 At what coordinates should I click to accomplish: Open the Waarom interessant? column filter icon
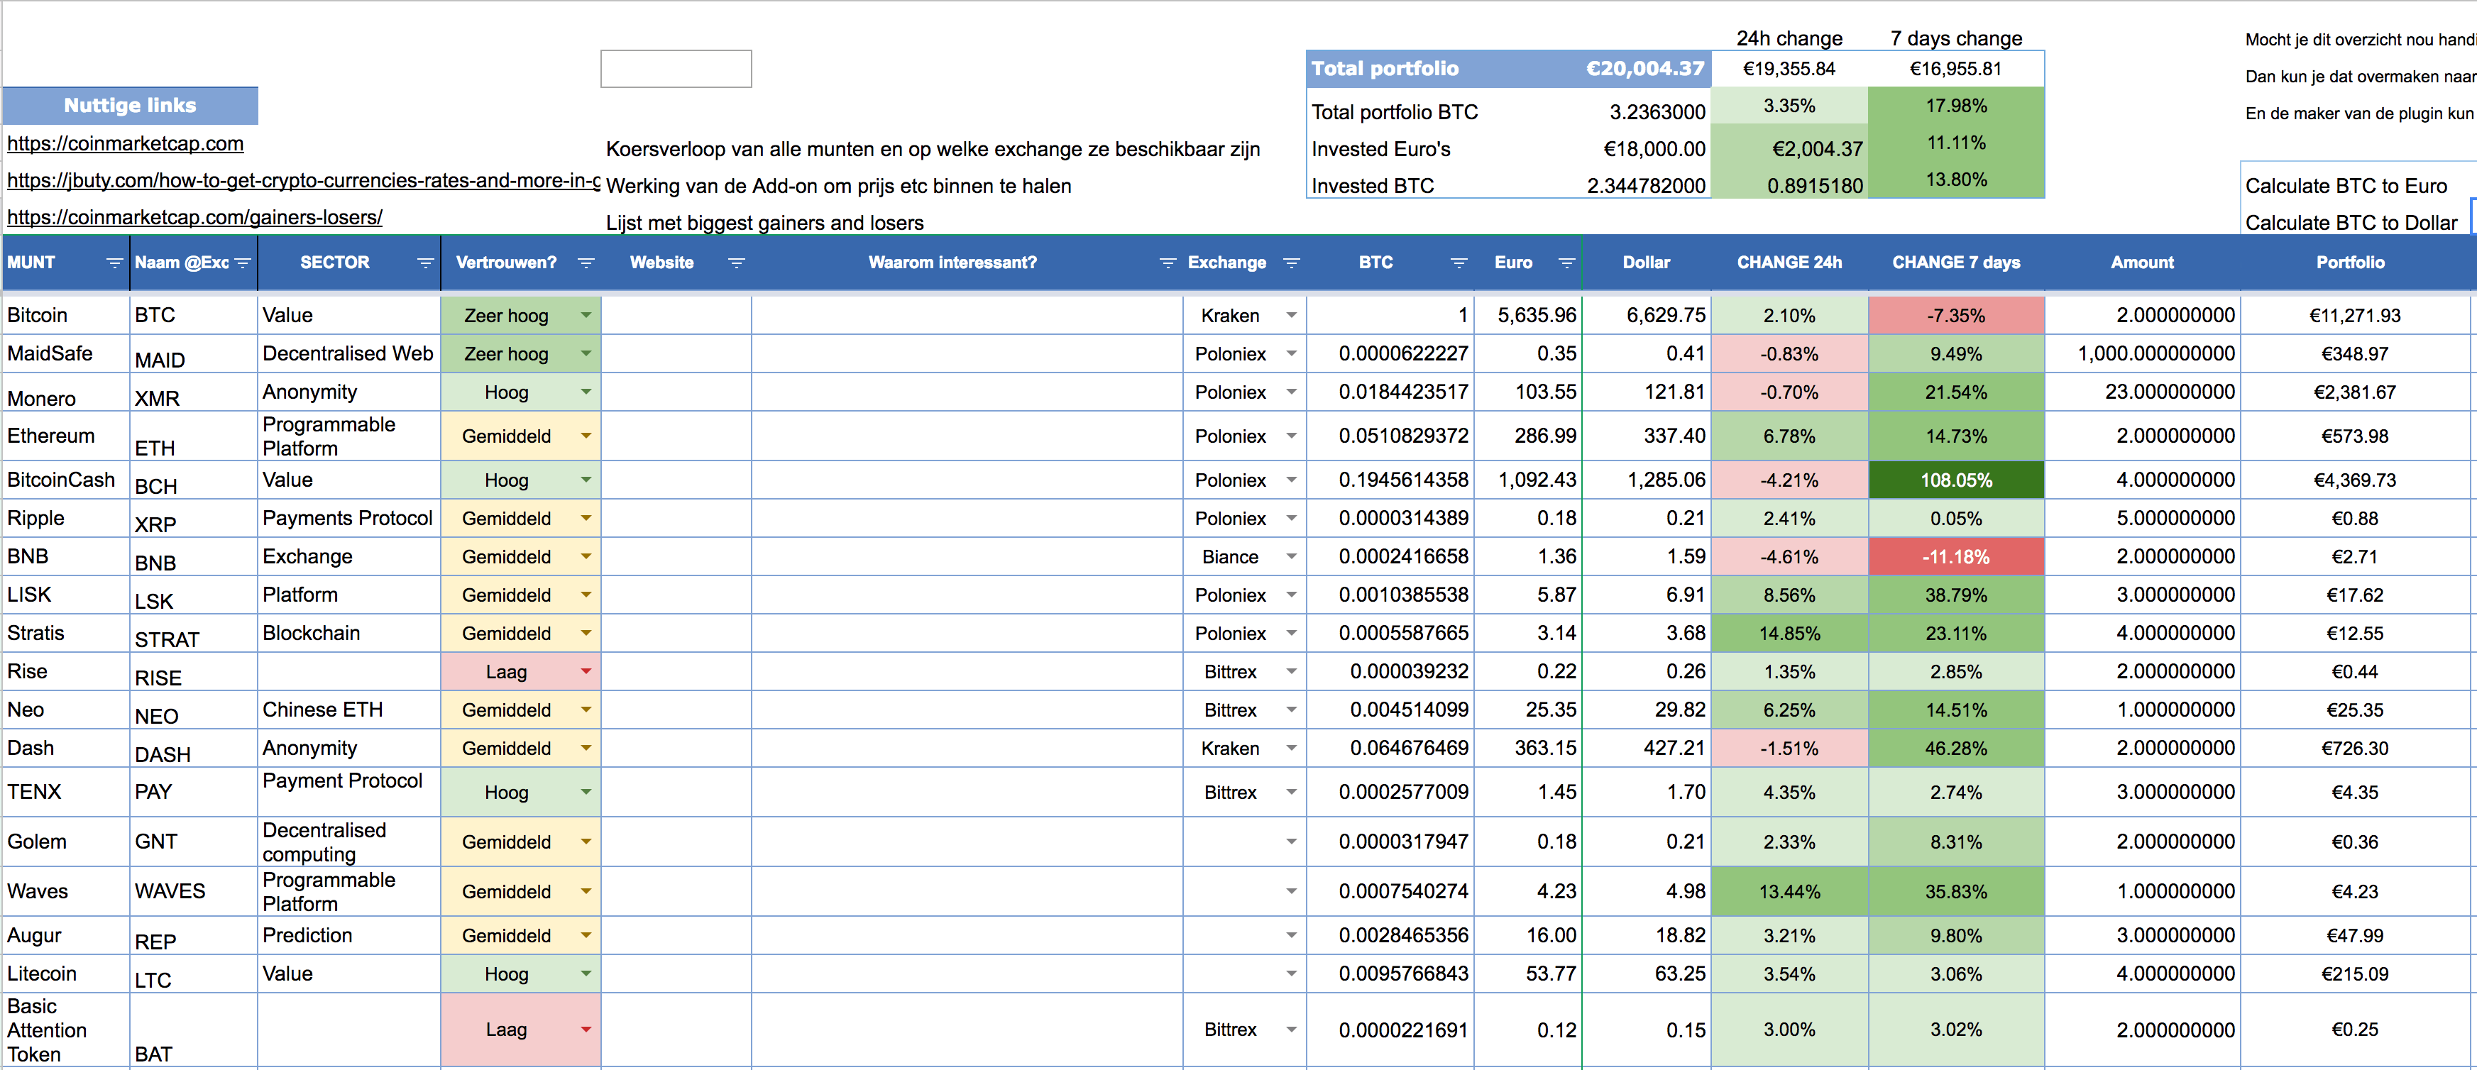[1168, 263]
